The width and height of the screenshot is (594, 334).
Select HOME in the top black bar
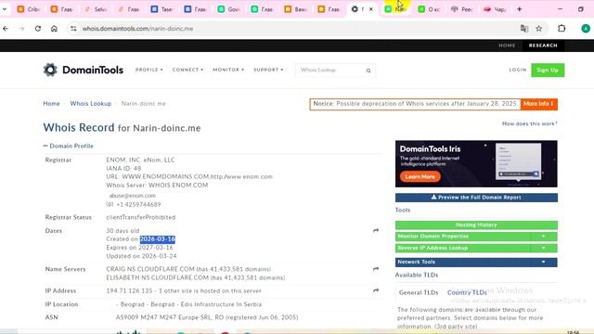[507, 45]
